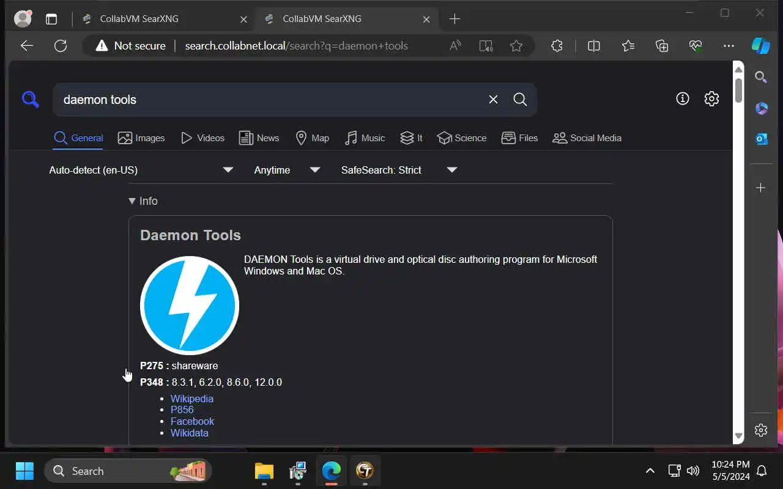Add this page to favorites star
783x489 pixels.
pos(516,46)
